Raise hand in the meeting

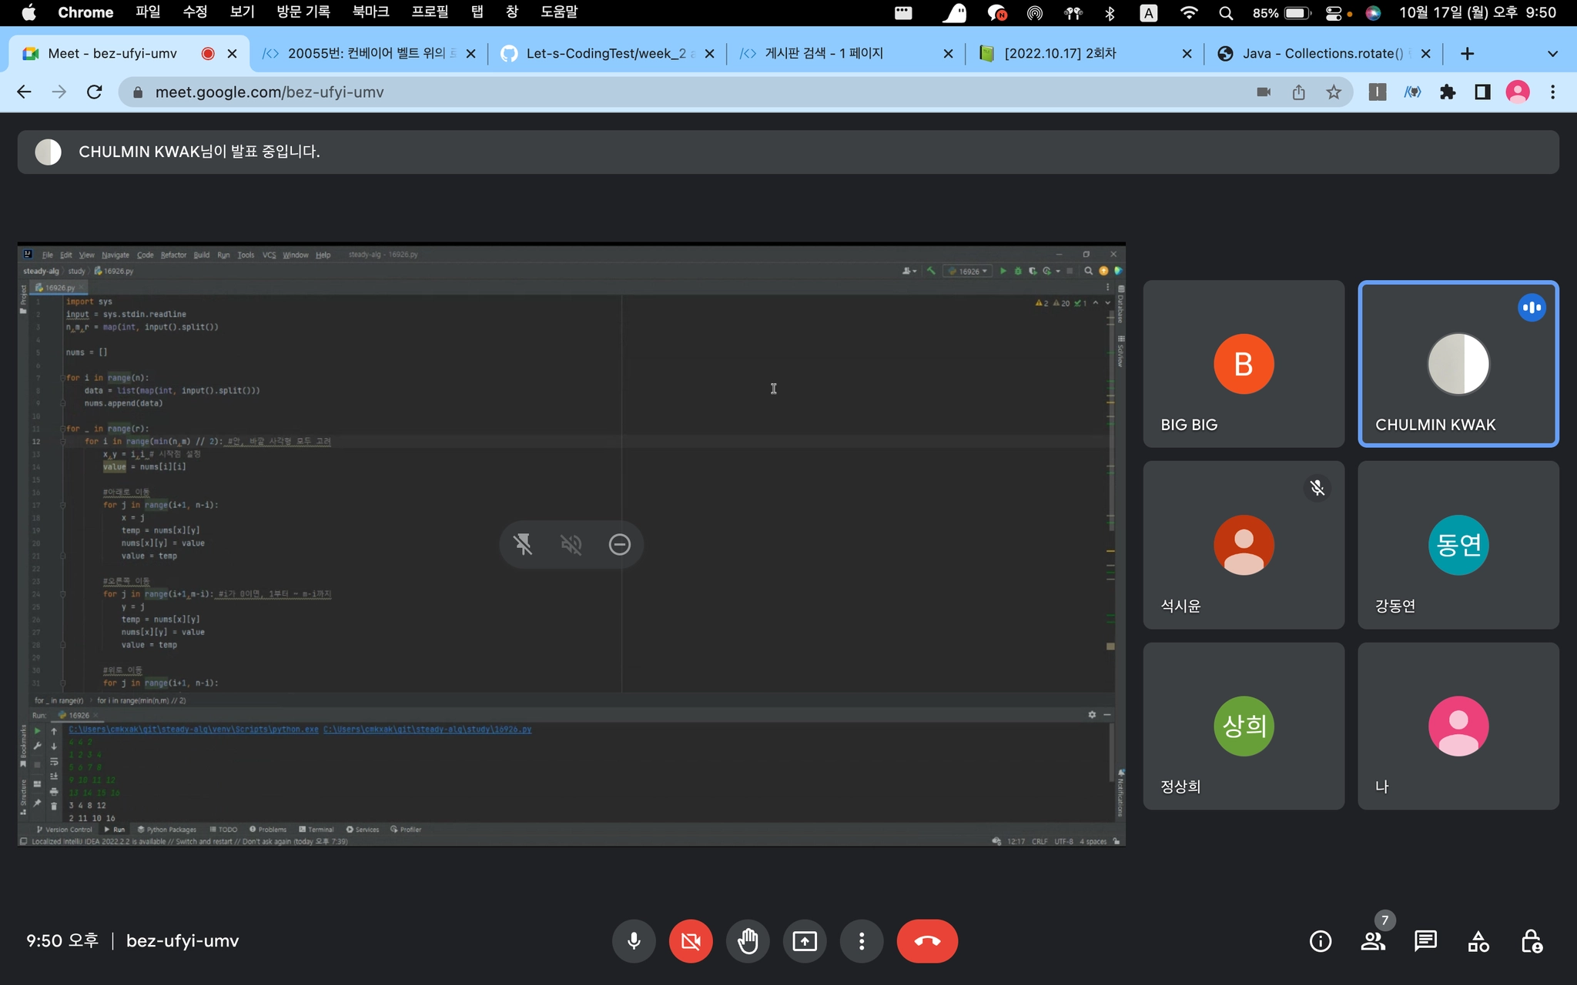748,940
